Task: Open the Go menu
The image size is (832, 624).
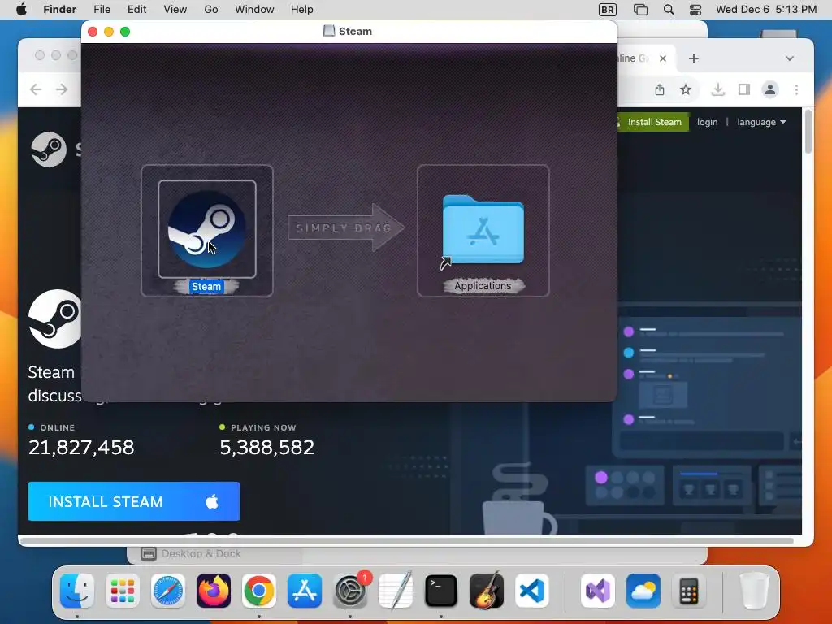Action: 211,10
